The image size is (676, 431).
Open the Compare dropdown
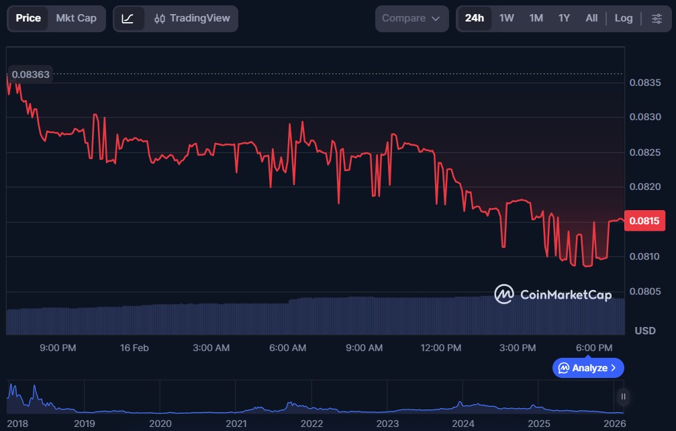tap(412, 18)
